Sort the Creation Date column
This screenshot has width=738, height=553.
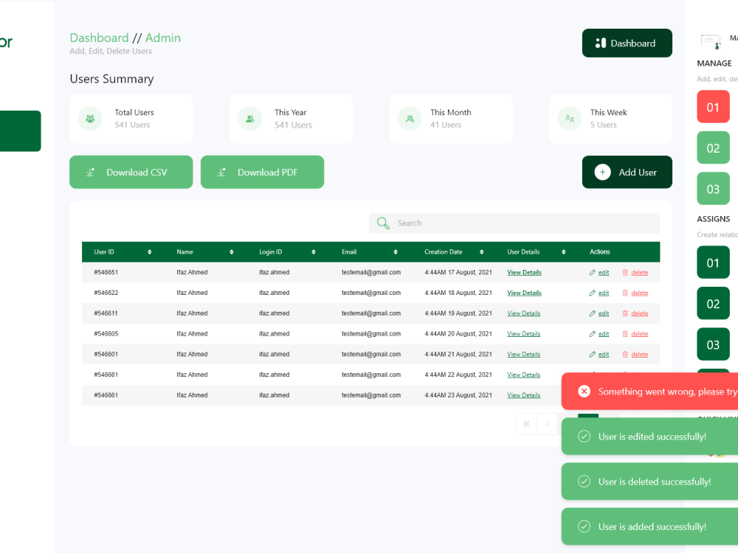point(483,251)
